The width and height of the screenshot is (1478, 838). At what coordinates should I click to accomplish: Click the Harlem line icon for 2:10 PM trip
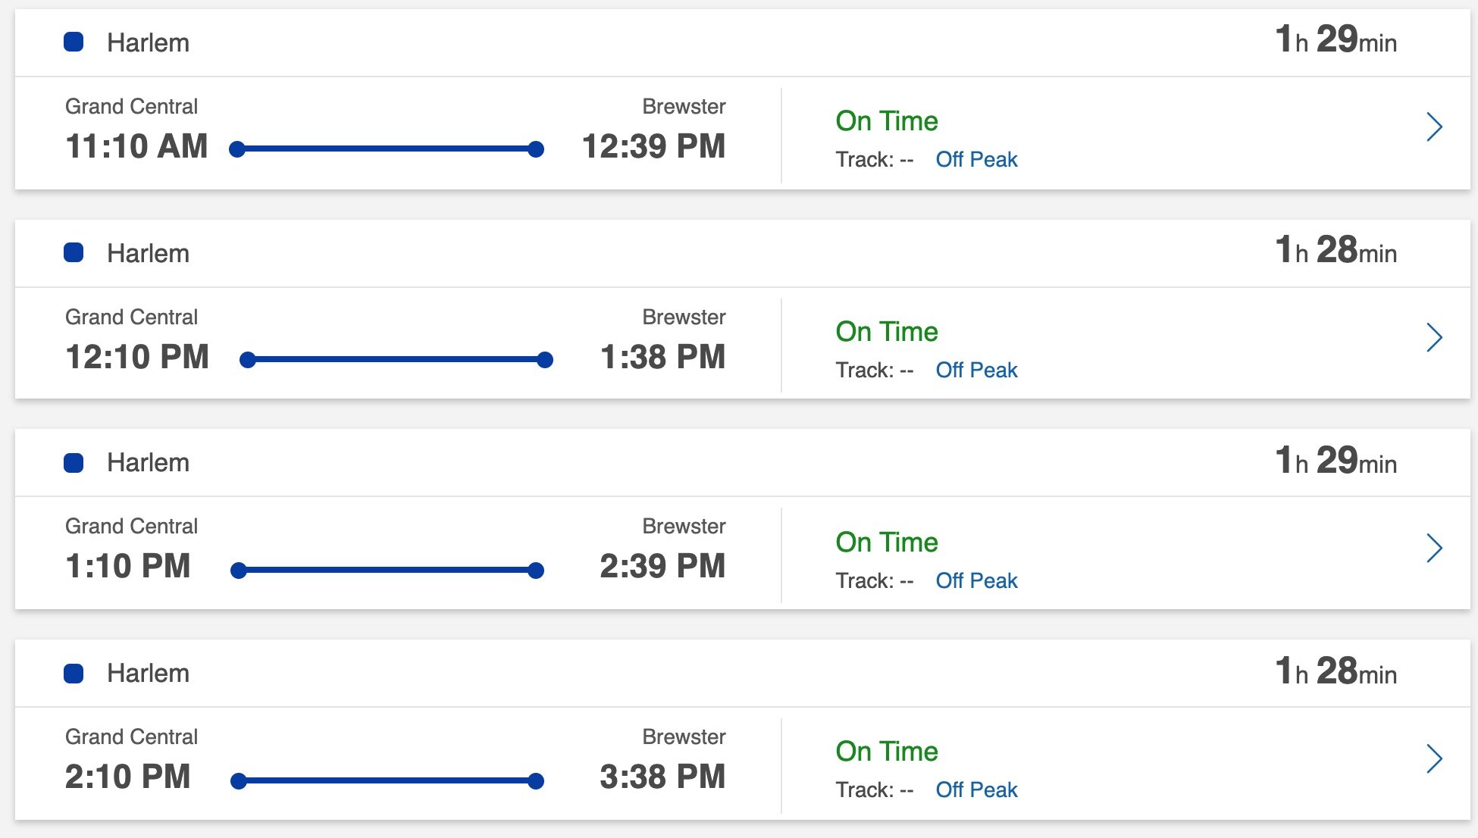[x=74, y=674]
